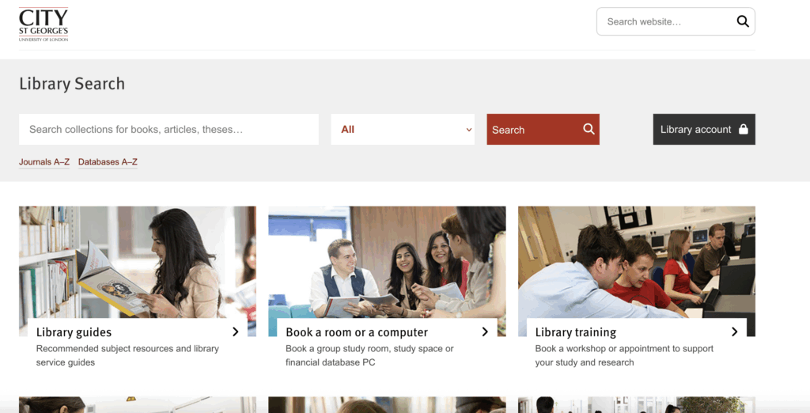Image resolution: width=810 pixels, height=413 pixels.
Task: Click the magnifier icon in website search box
Action: (742, 22)
